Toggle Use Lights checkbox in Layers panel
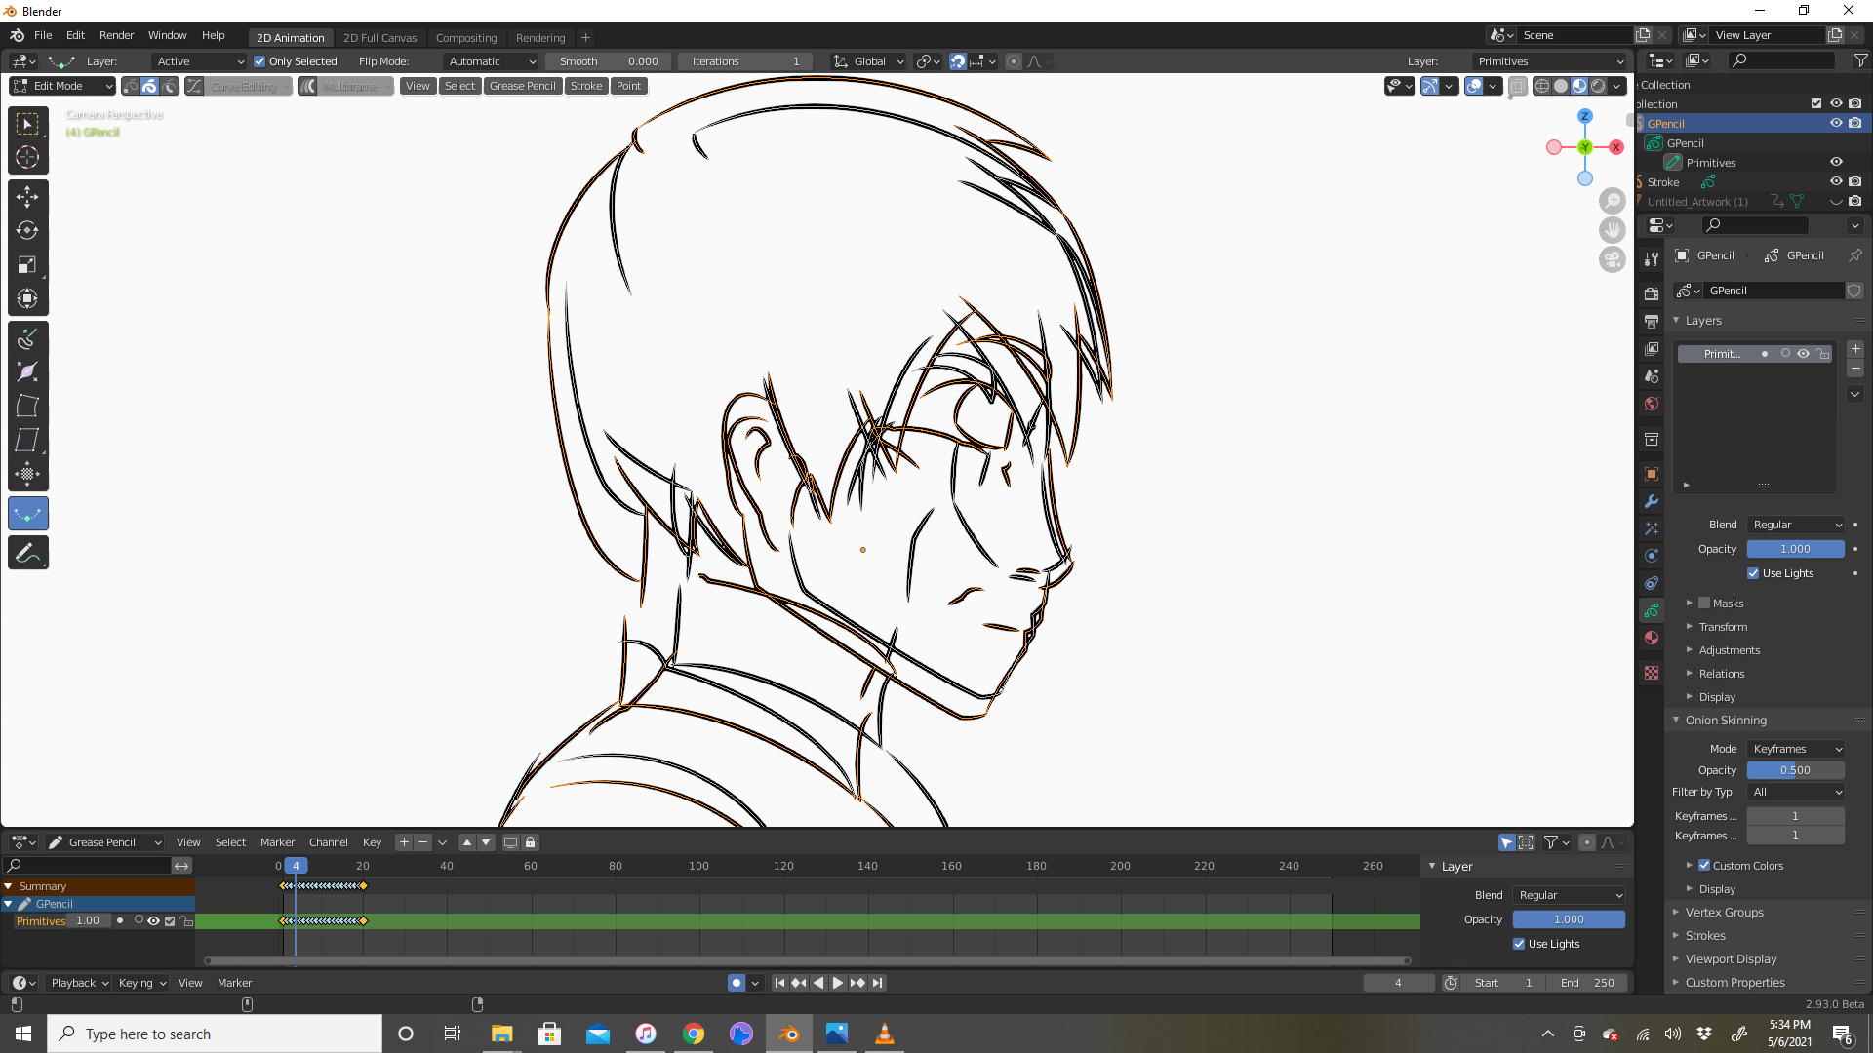The image size is (1873, 1053). (1753, 573)
